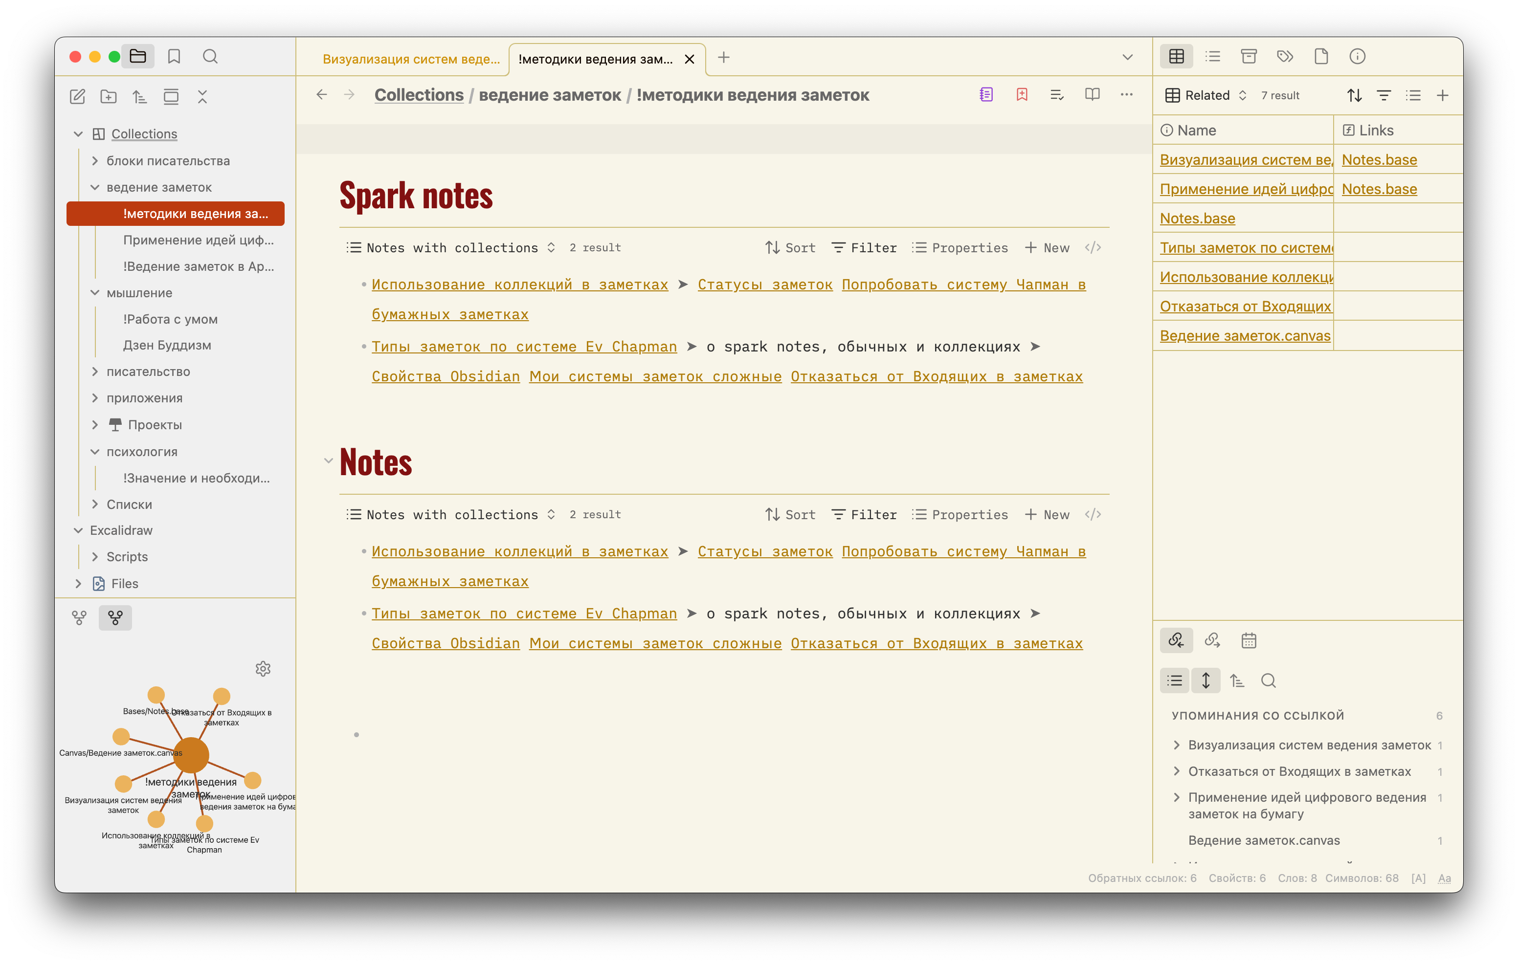Select Дзен Буддизм in file tree
The width and height of the screenshot is (1518, 965).
coord(166,345)
